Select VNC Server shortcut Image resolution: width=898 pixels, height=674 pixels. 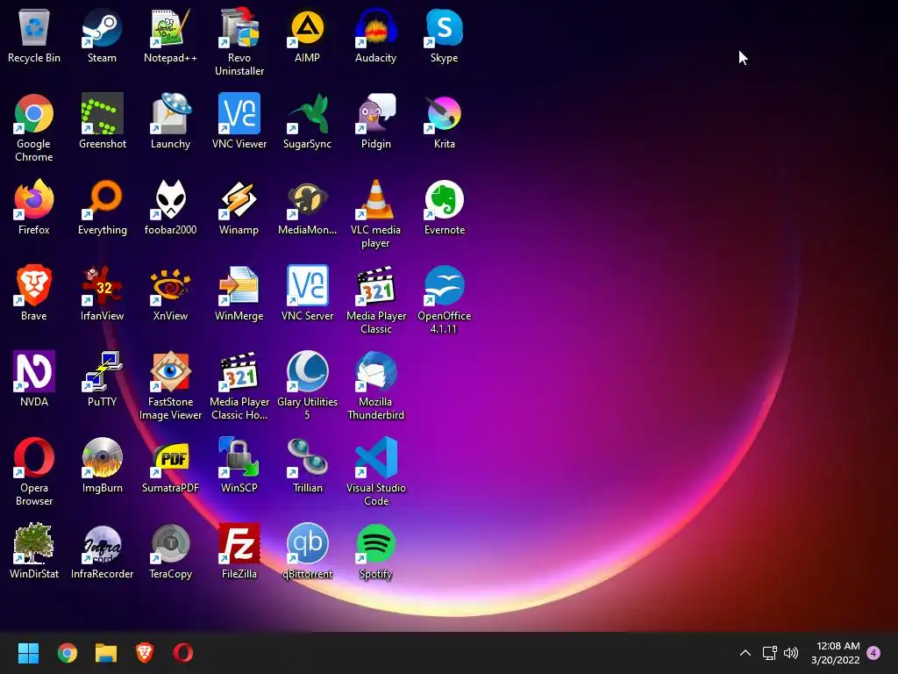tap(307, 286)
